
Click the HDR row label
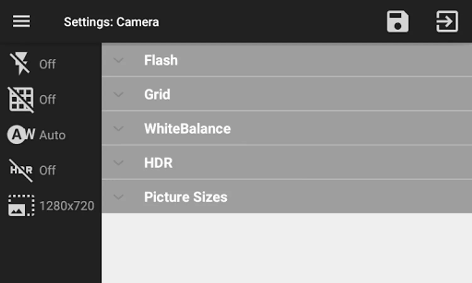point(158,163)
